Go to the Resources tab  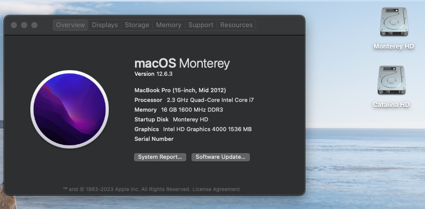coord(236,25)
